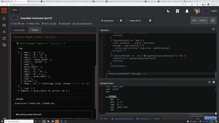The width and height of the screenshot is (219, 123).
Task: Click the 136 collections count
Action: 21,24
